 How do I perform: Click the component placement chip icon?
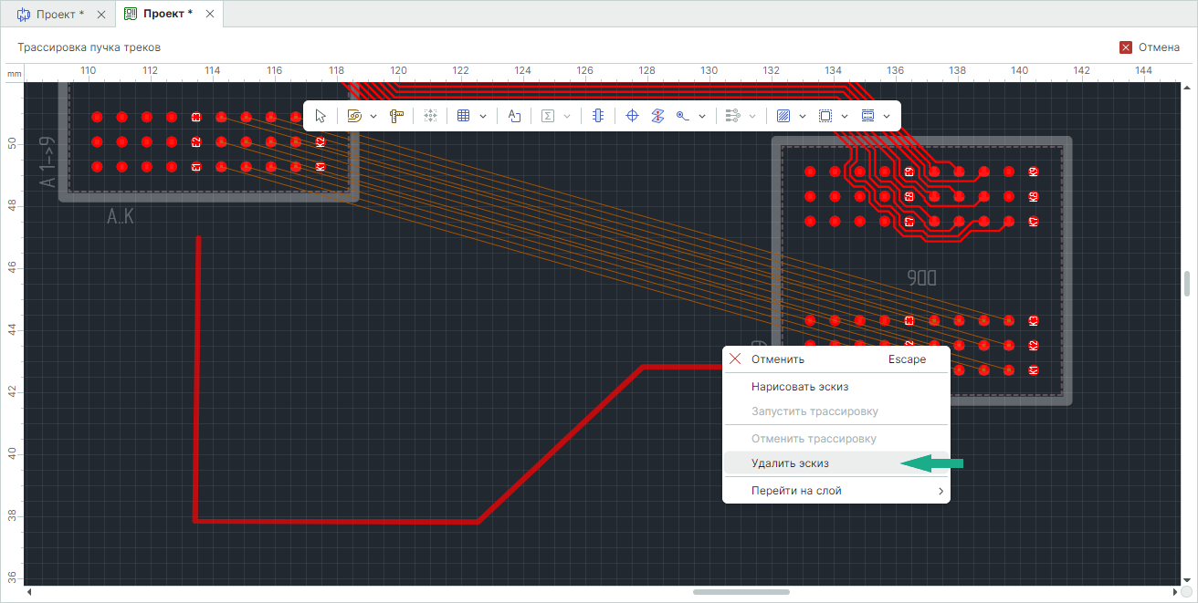[597, 116]
